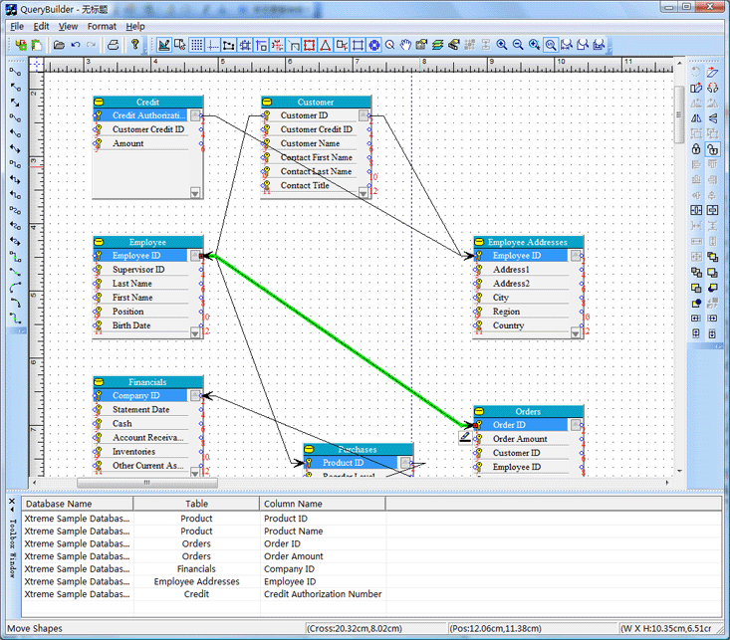The height and width of the screenshot is (640, 730).
Task: Select Customer Name field in Customer table
Action: pos(310,143)
